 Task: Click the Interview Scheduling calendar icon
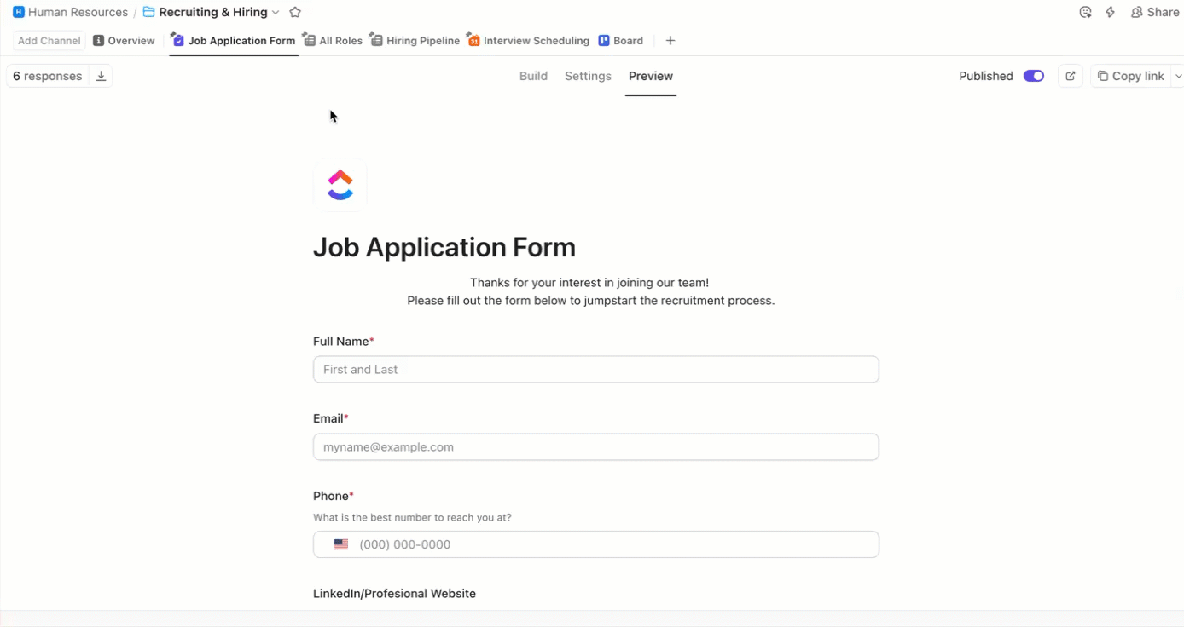click(473, 40)
